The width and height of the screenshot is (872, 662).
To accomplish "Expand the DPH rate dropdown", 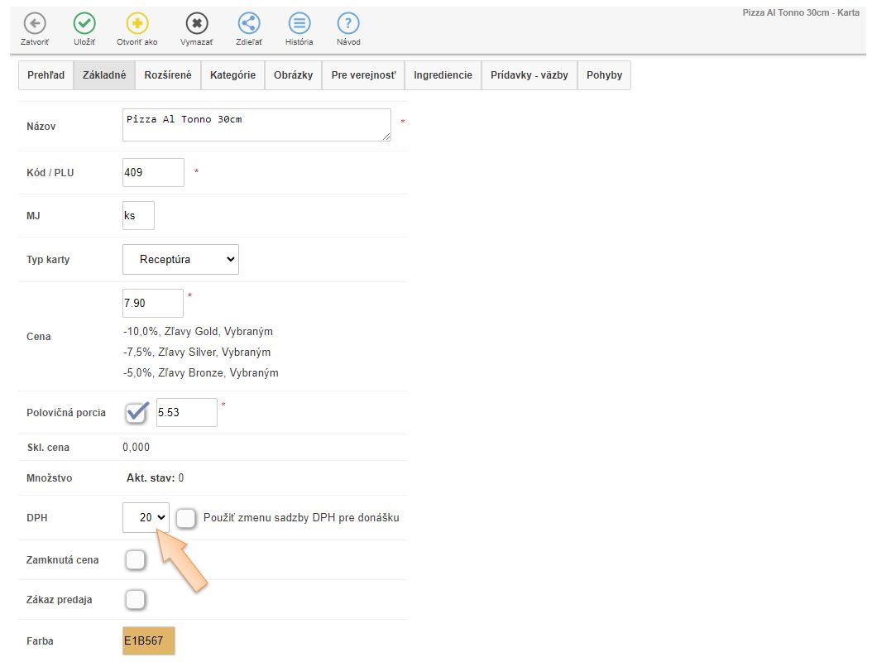I will coord(146,517).
